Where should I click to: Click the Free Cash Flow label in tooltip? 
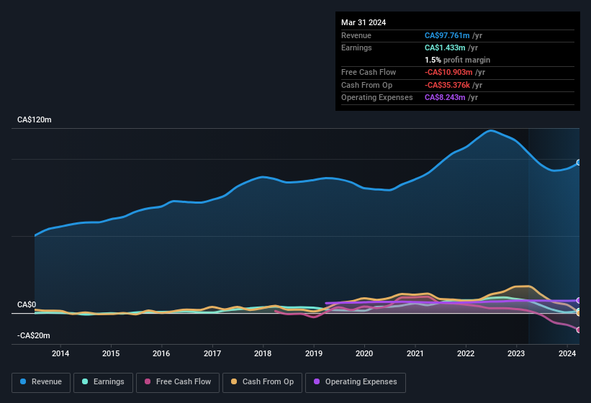pyautogui.click(x=369, y=72)
